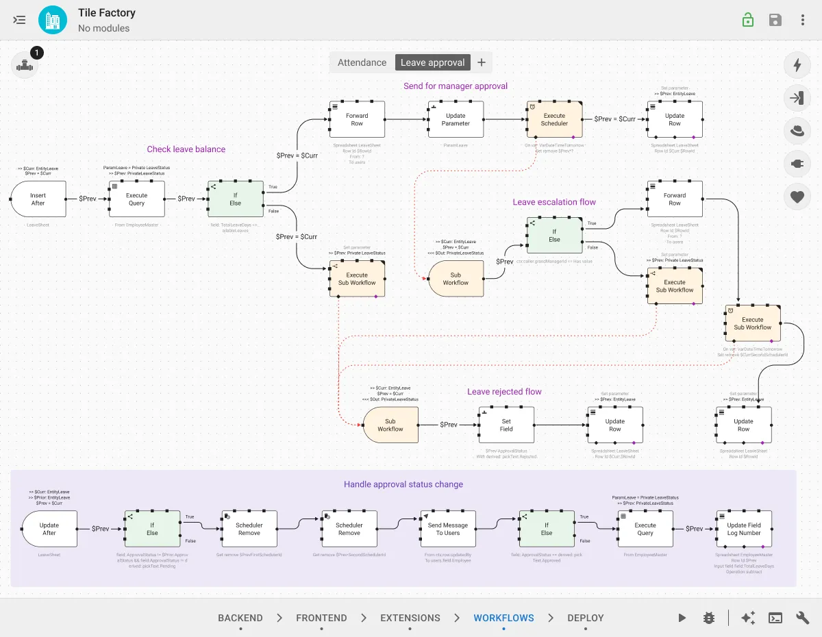Click the wrench tools icon
The height and width of the screenshot is (637, 822).
(x=802, y=617)
